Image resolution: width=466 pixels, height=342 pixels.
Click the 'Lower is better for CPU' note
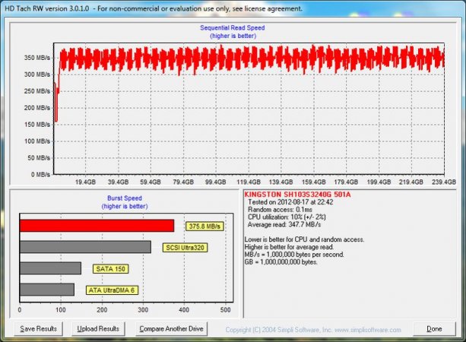304,239
